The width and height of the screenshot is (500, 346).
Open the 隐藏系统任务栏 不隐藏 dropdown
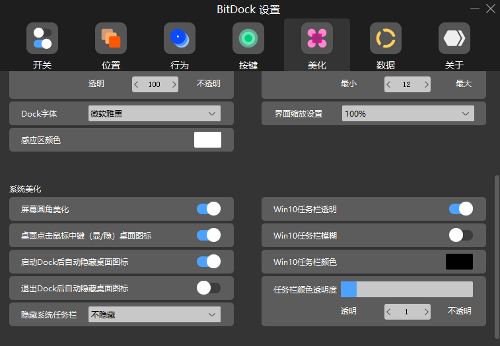155,314
